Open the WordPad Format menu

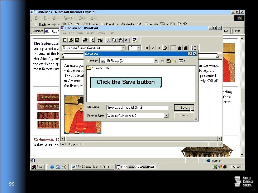tap(101, 33)
